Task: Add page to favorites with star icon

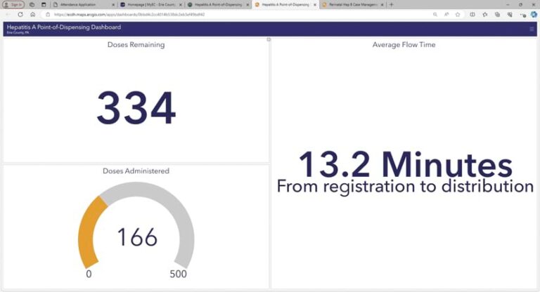Action: tap(457, 15)
